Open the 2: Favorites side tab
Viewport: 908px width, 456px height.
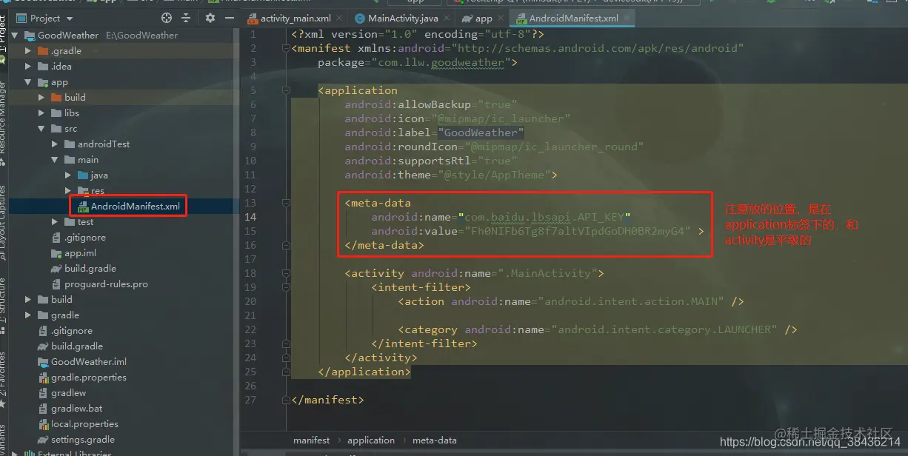pos(4,379)
